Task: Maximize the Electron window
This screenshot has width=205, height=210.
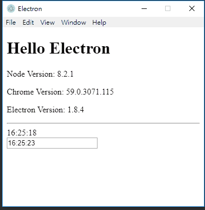Action: pos(168,8)
